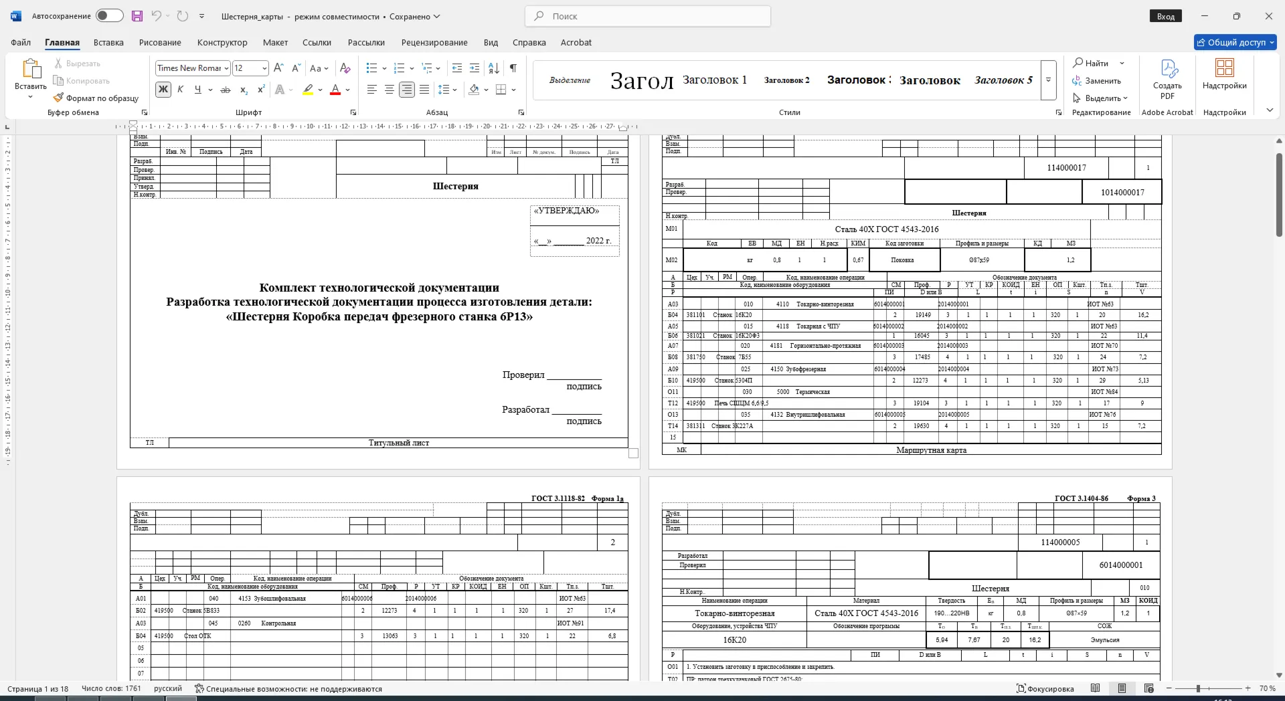Click the Save floppy disk icon
Image resolution: width=1285 pixels, height=701 pixels.
137,16
